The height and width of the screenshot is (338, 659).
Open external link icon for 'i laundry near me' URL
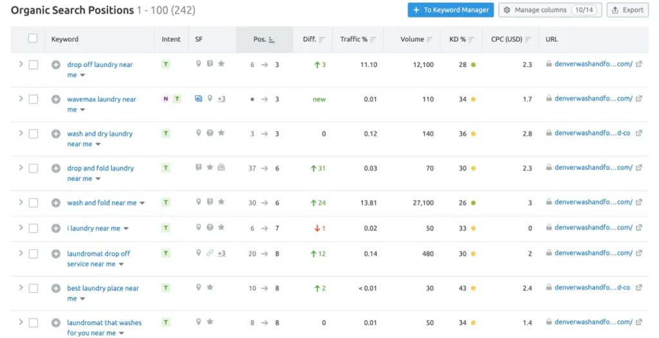click(638, 228)
